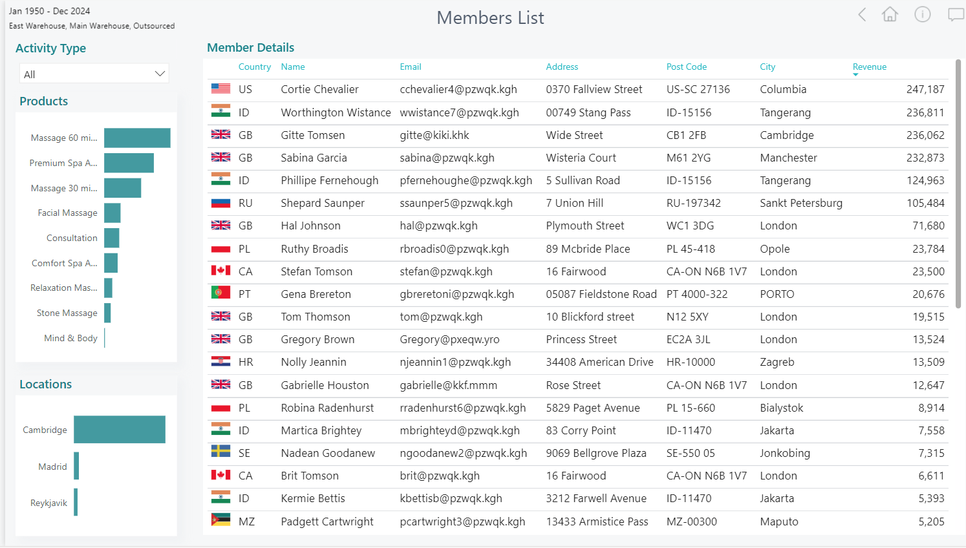Select the Madrid location bar
The height and width of the screenshot is (548, 966).
76,466
